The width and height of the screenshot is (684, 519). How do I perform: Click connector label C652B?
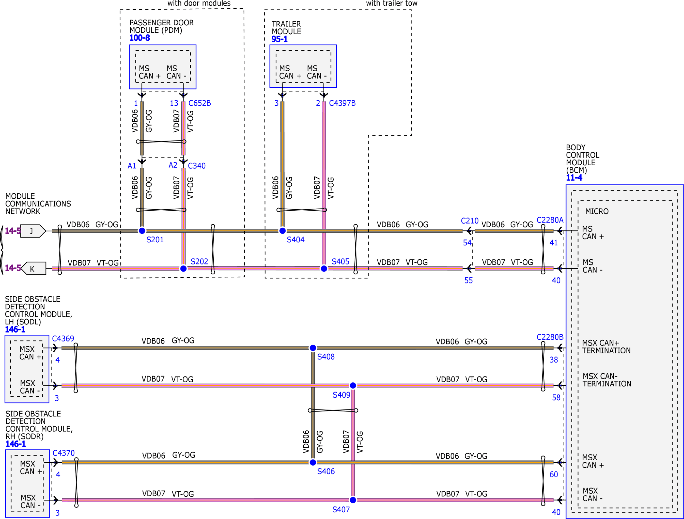click(x=199, y=103)
